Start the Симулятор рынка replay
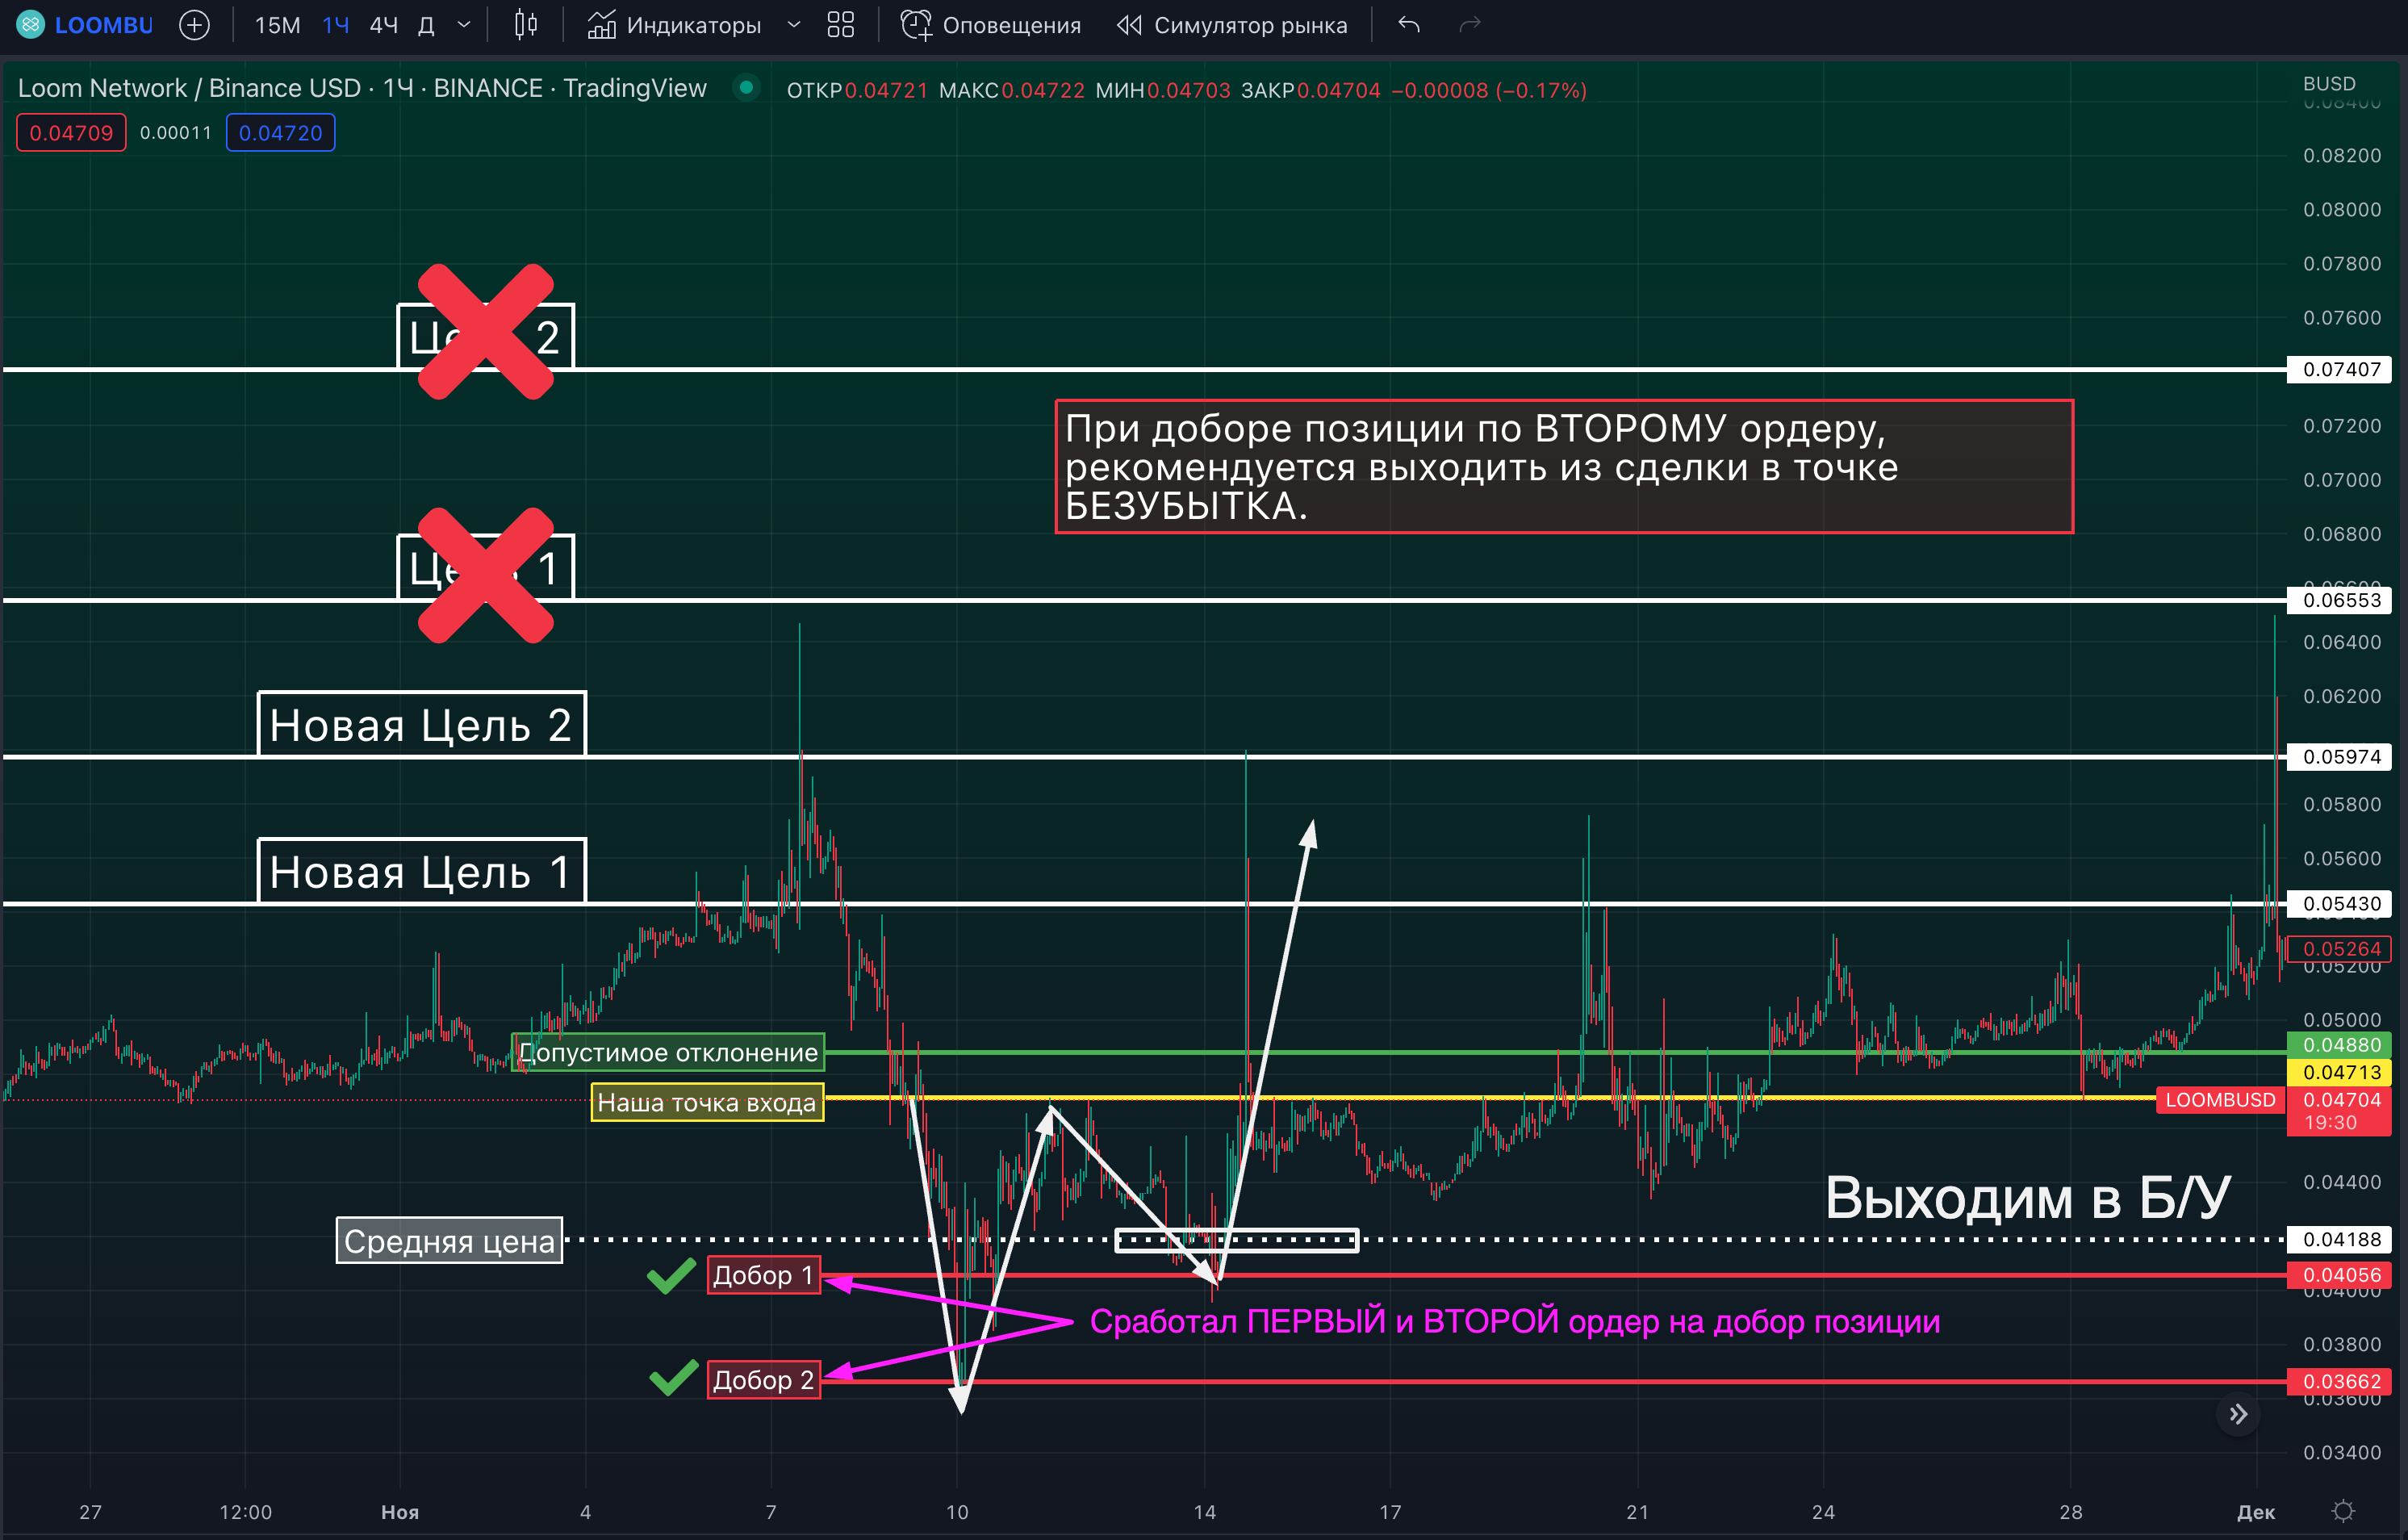 1232,25
